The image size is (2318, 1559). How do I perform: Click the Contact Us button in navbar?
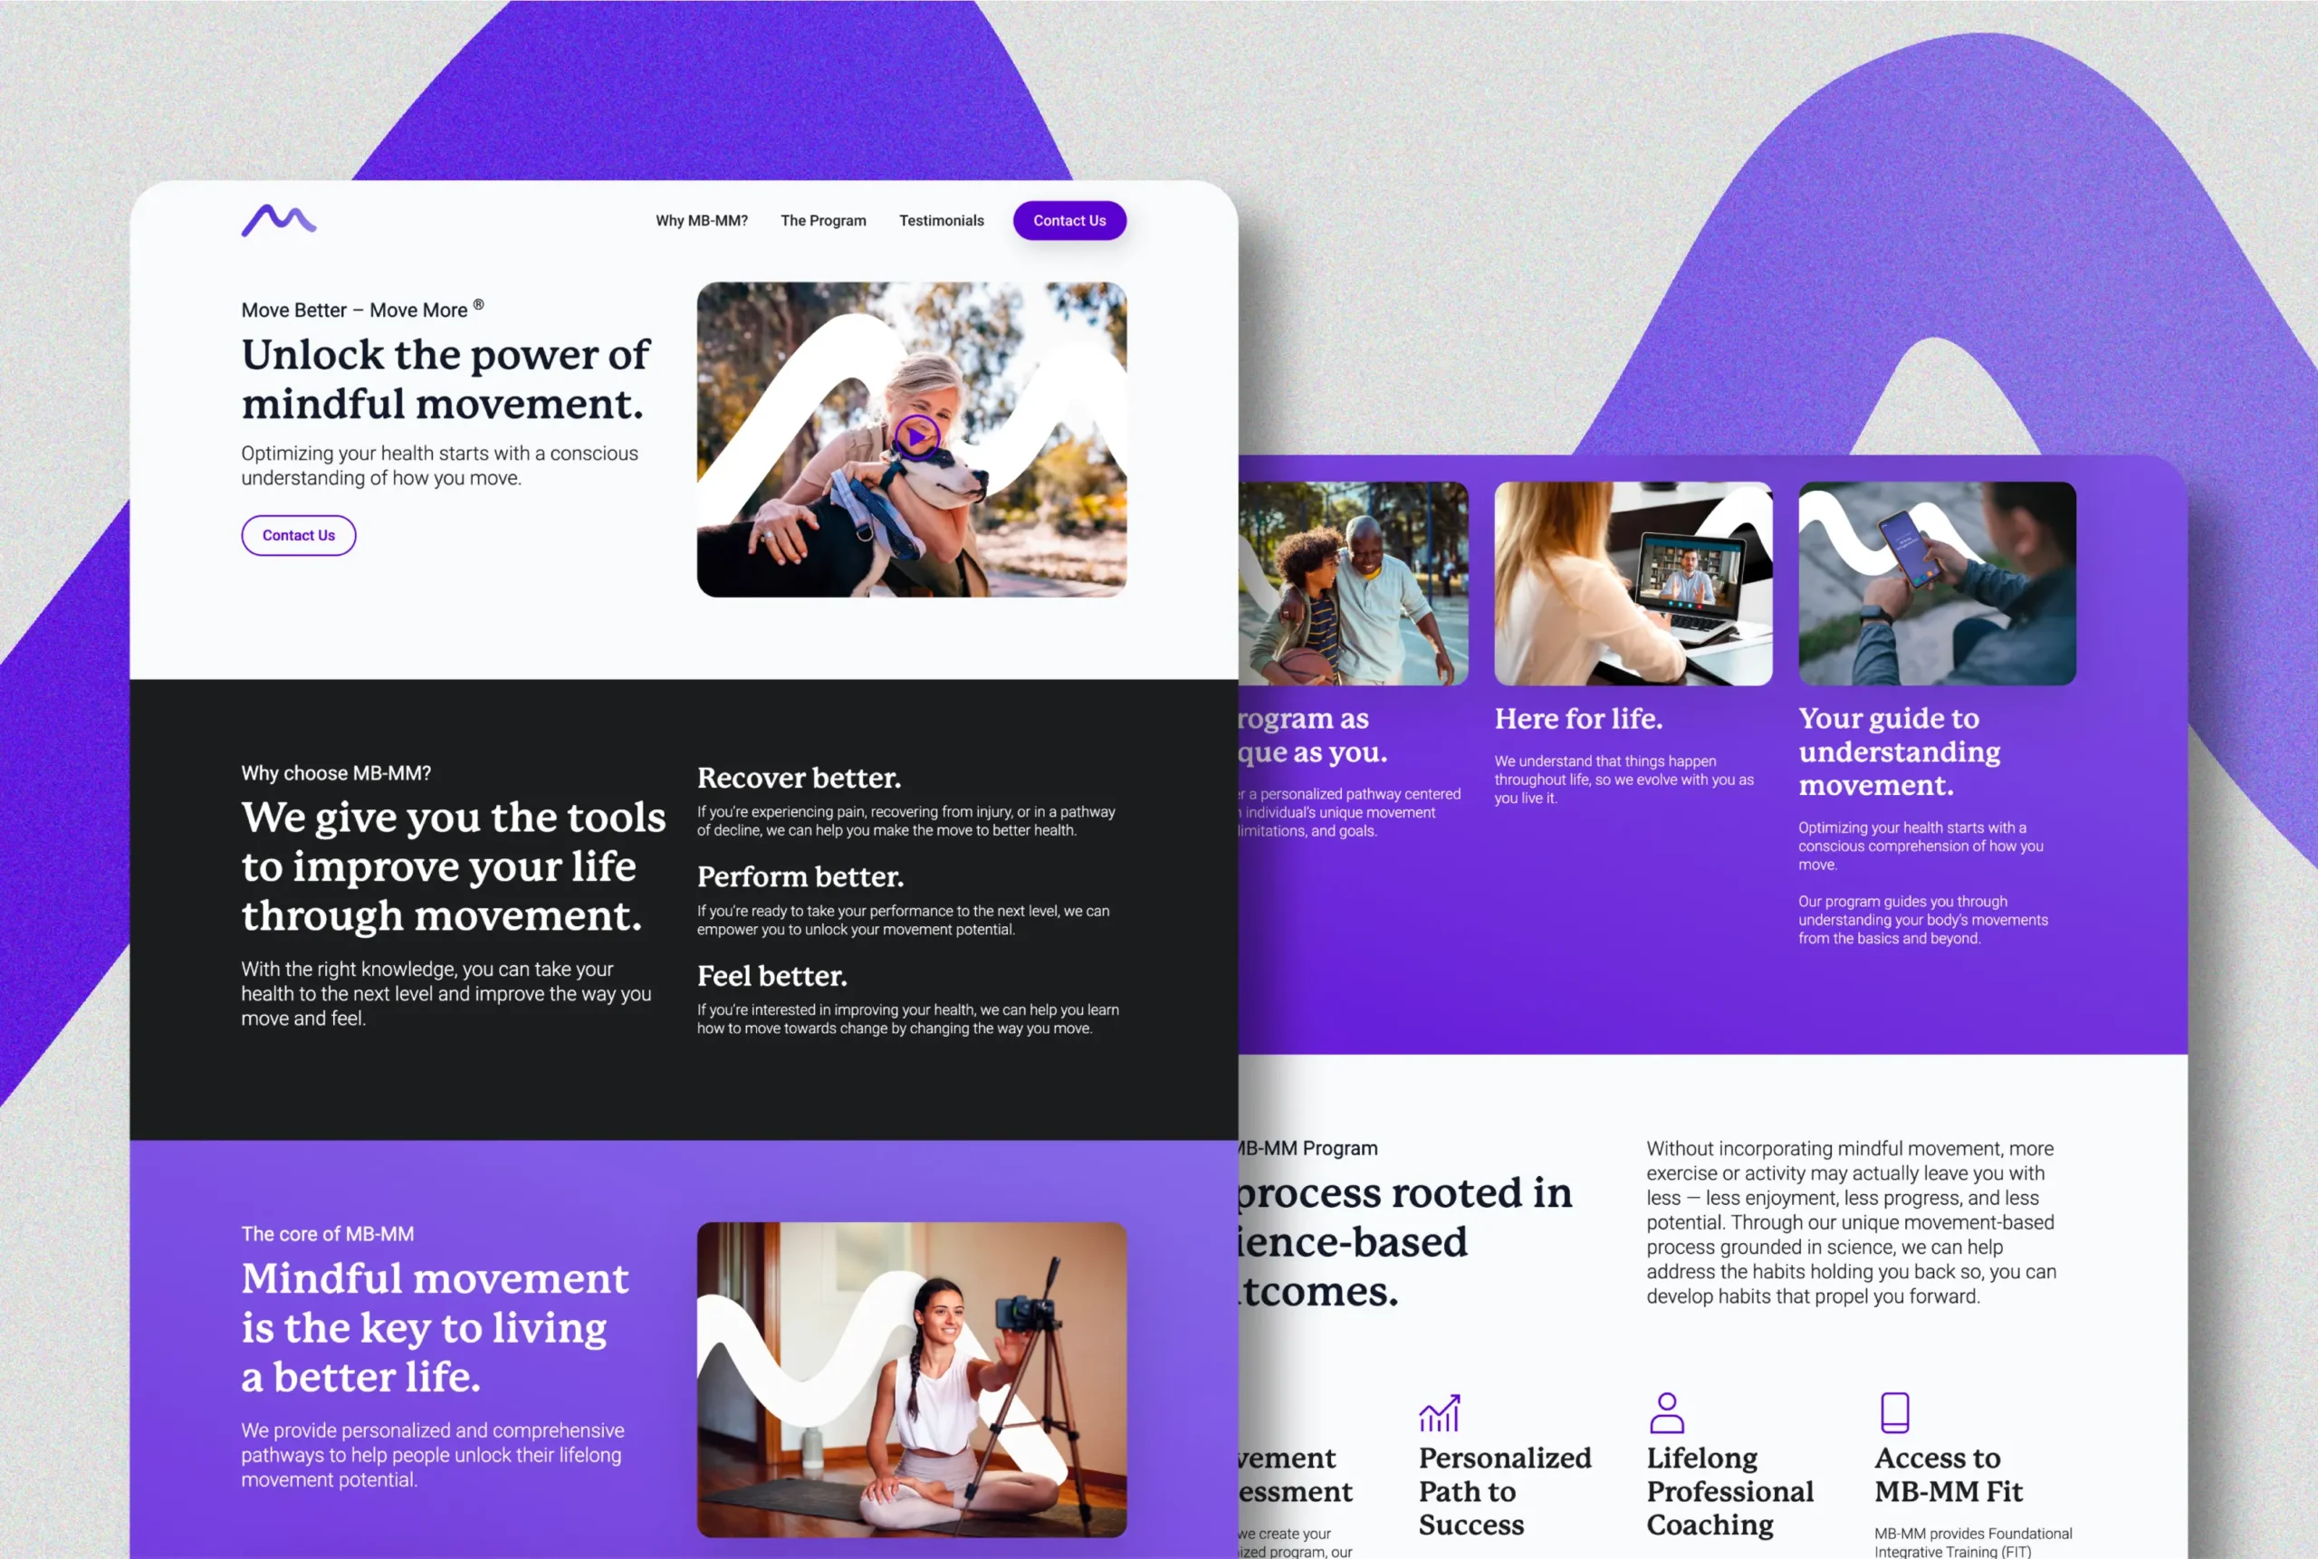click(1068, 219)
